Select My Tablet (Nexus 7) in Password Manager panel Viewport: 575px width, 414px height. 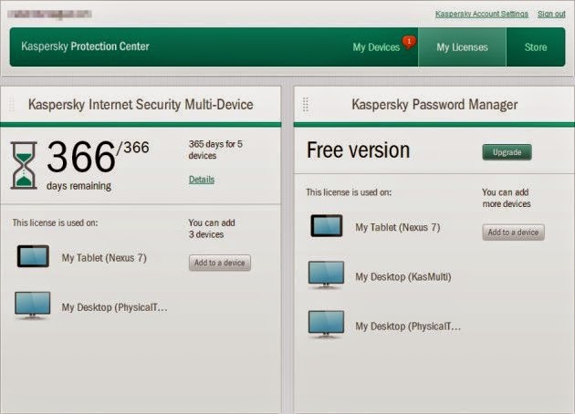point(398,227)
